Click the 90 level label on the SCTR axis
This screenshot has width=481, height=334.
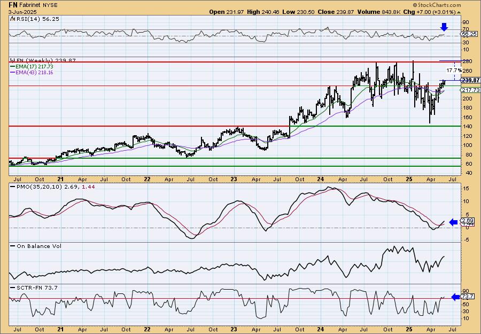(466, 291)
